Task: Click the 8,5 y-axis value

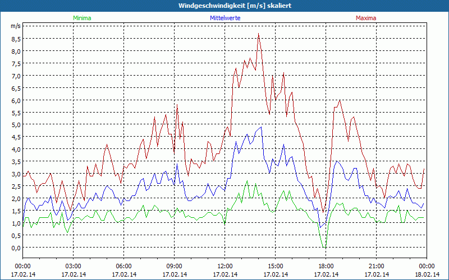Action: pos(16,39)
